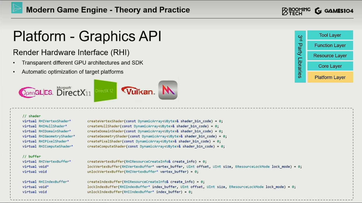Select the Core Layer box
This screenshot has width=362, height=203.
pyautogui.click(x=330, y=66)
